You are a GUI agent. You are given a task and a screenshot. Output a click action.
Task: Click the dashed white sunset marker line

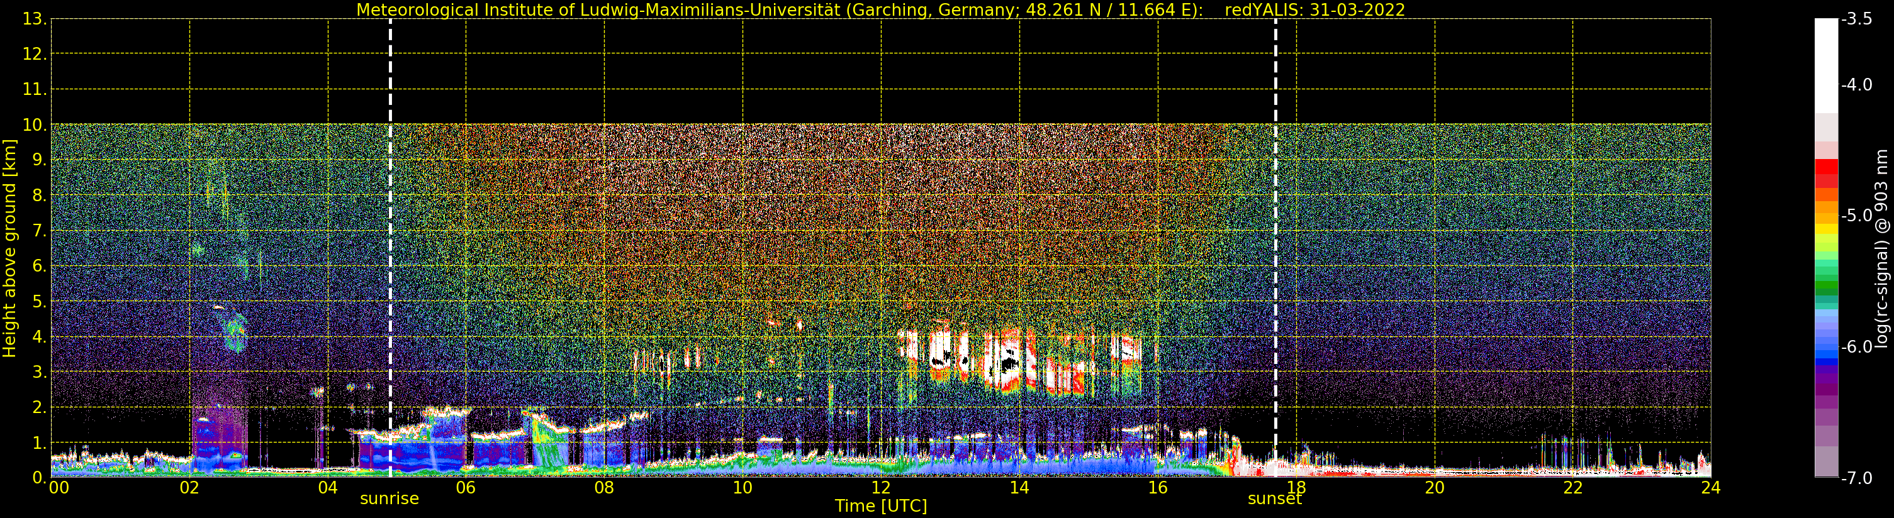pos(1275,248)
